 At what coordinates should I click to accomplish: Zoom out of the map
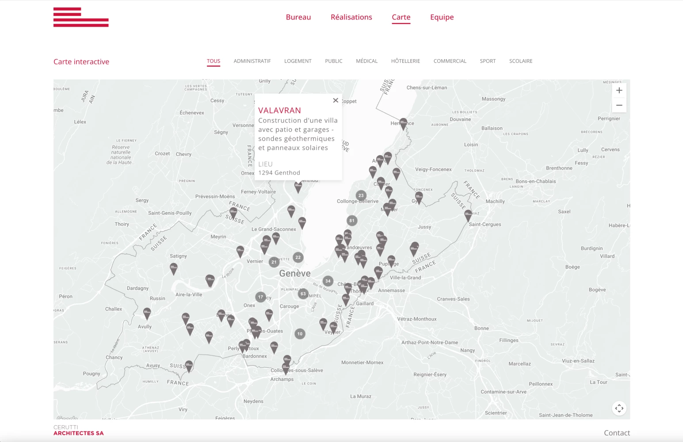(x=619, y=105)
